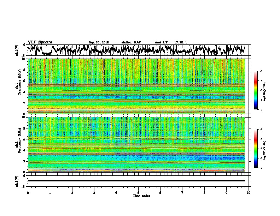Click ch.2 color bar's "log(PSD)" unit label

[265, 150]
